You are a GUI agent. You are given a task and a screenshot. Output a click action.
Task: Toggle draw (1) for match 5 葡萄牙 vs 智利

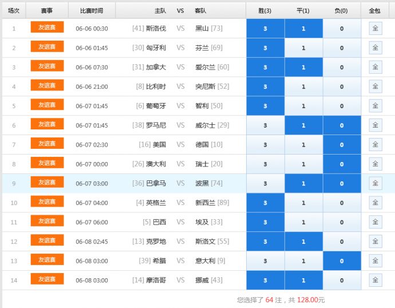pyautogui.click(x=303, y=106)
